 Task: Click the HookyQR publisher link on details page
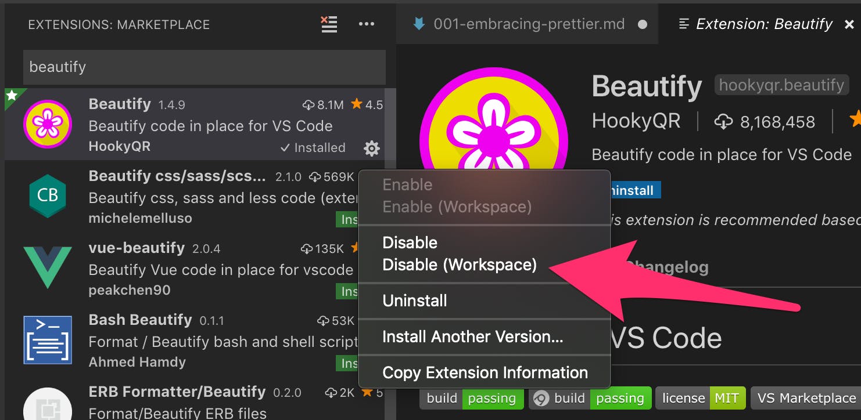(636, 121)
